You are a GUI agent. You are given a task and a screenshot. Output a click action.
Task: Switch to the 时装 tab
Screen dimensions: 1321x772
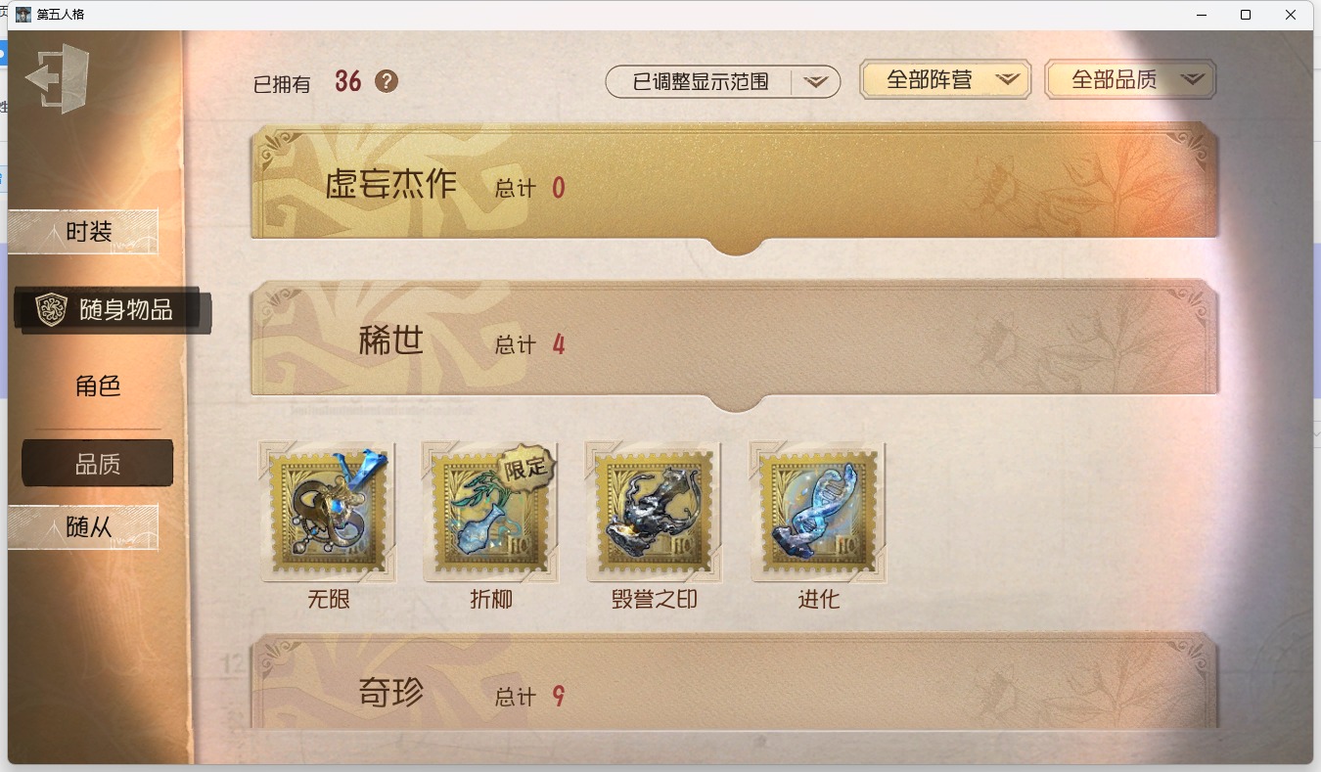click(x=83, y=232)
